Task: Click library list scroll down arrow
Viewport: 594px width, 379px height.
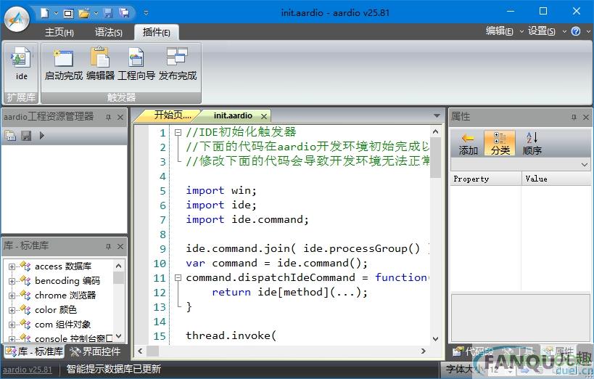Action: 118,336
